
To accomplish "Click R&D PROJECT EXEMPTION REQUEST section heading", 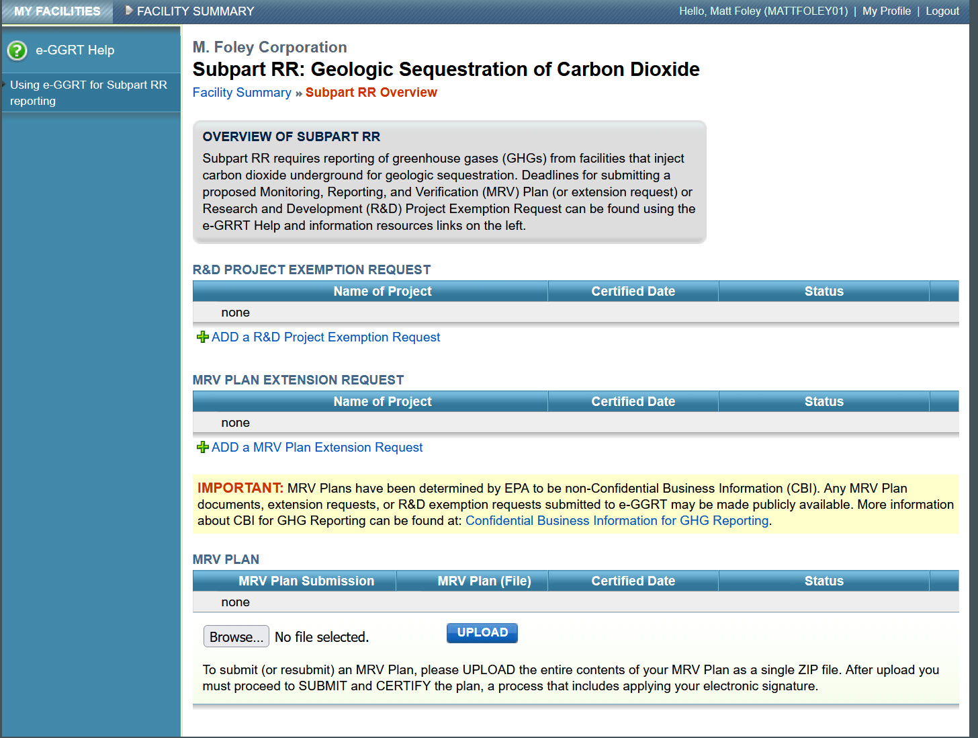I will (x=312, y=270).
